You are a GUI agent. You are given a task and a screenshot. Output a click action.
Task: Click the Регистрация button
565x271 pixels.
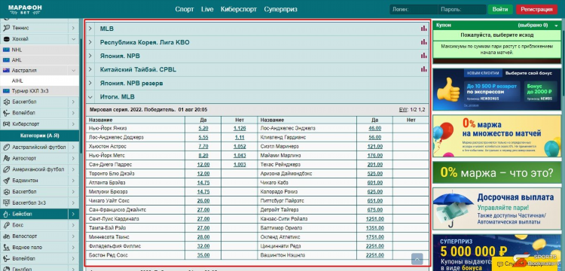pos(536,9)
